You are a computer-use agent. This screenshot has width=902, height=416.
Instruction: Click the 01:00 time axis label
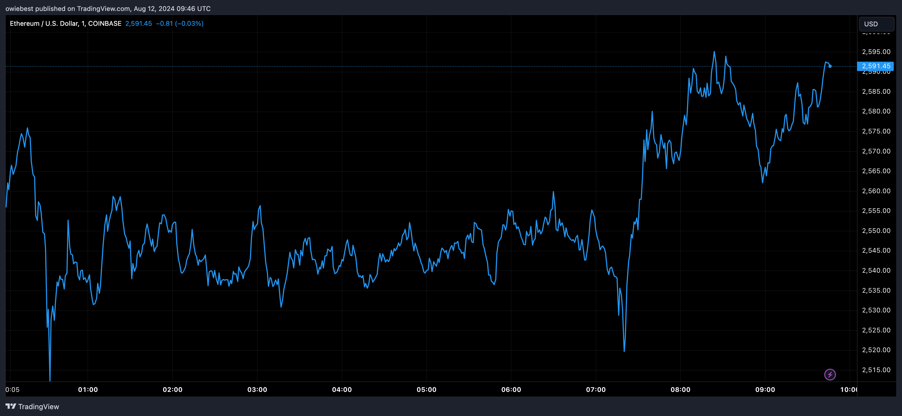(88, 389)
